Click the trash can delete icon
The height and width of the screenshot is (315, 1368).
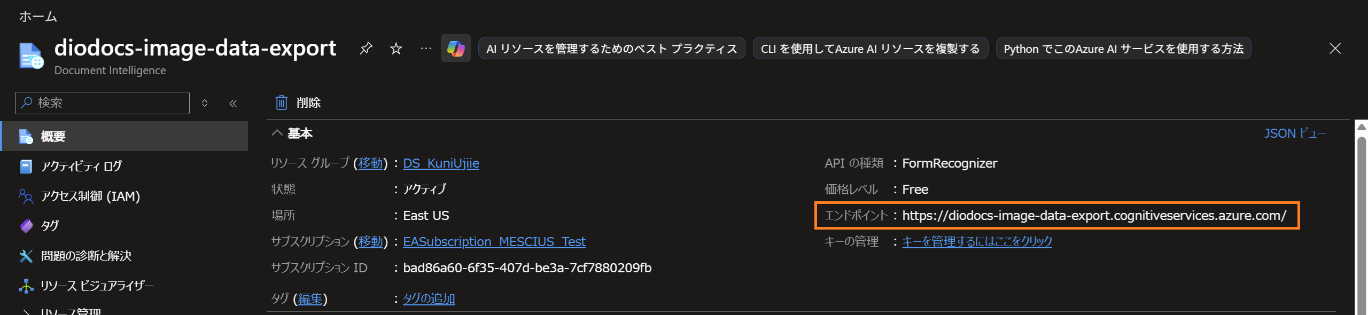281,103
